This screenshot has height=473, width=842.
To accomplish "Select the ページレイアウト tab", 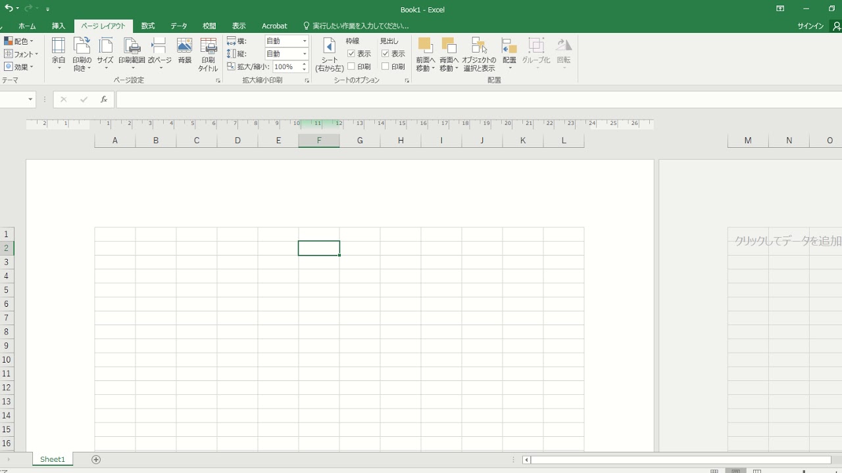I will coord(103,26).
